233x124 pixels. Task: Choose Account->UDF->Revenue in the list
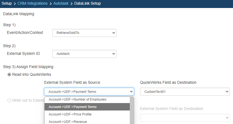(68, 121)
